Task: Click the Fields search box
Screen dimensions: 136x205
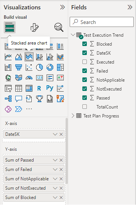Action: [102, 22]
